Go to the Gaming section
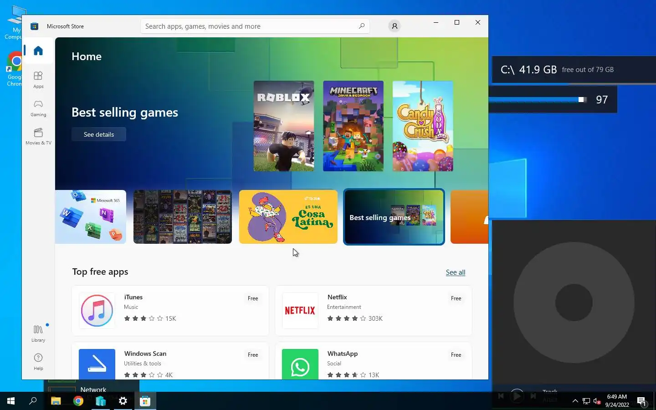 click(38, 108)
